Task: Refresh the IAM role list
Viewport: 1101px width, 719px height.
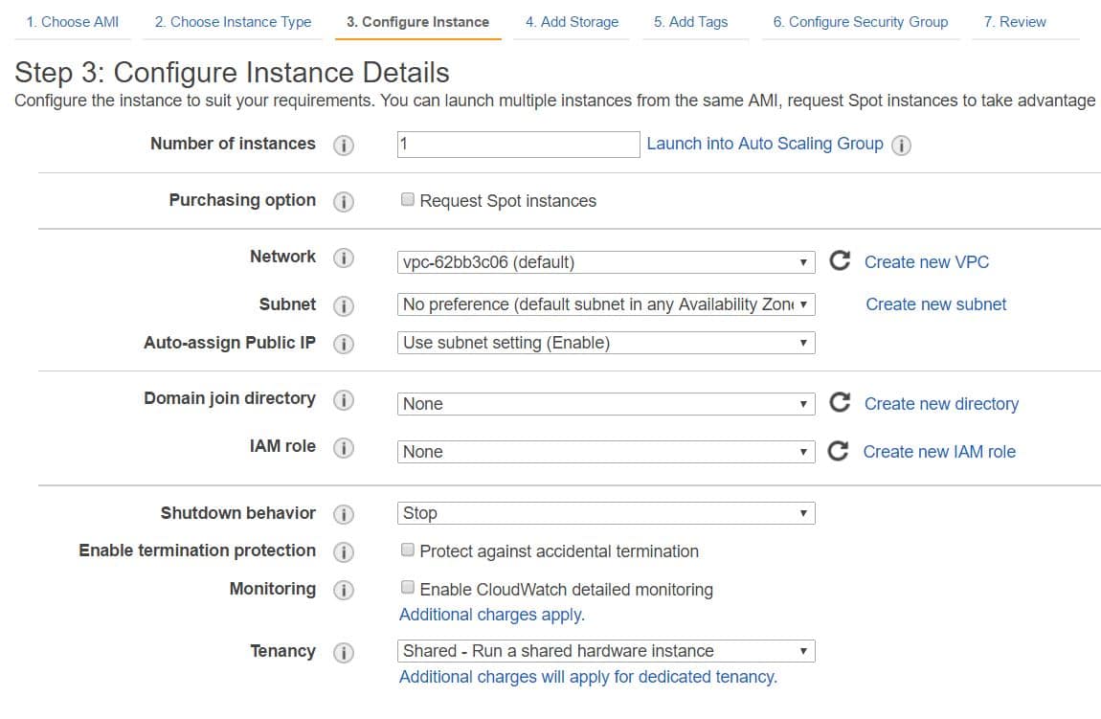Action: point(840,451)
